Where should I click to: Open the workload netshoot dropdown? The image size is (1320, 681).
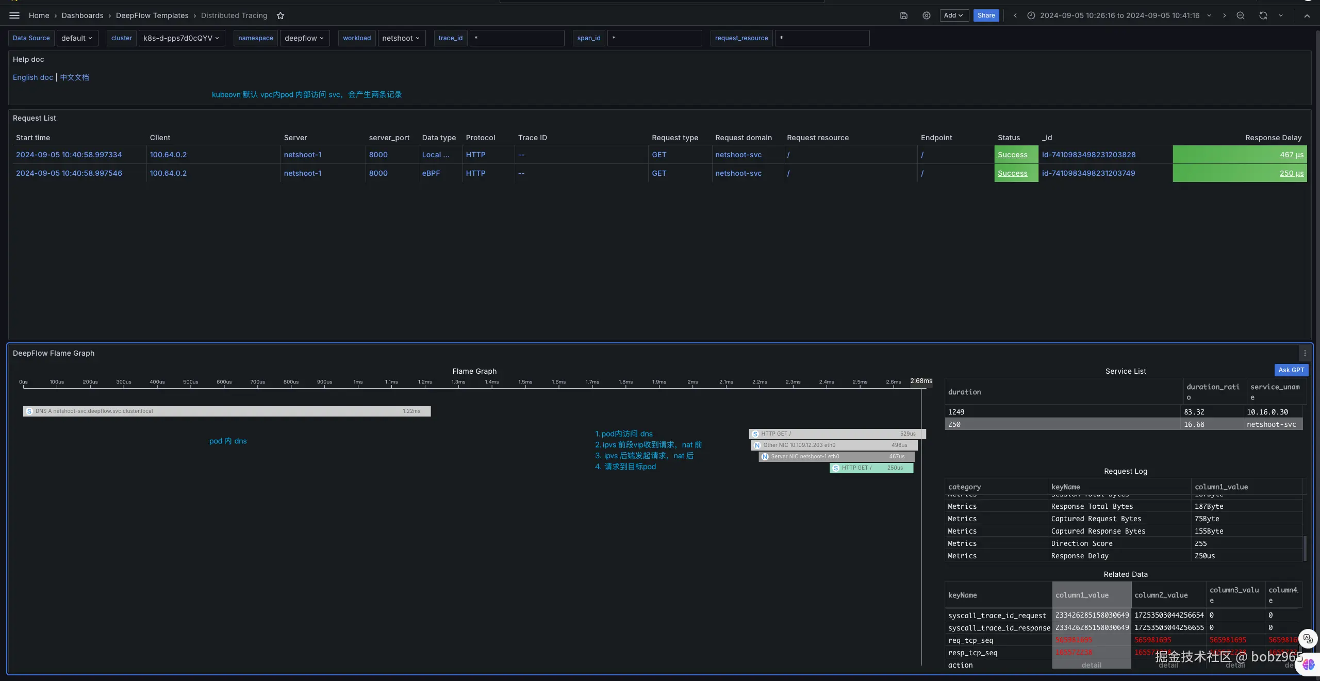click(x=401, y=38)
